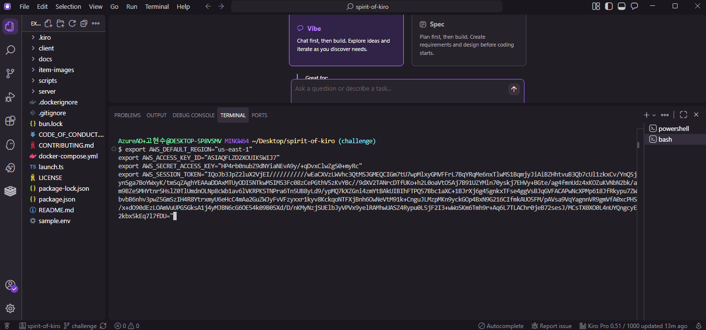Refresh the explorer file tree
The height and width of the screenshot is (330, 706).
(72, 24)
